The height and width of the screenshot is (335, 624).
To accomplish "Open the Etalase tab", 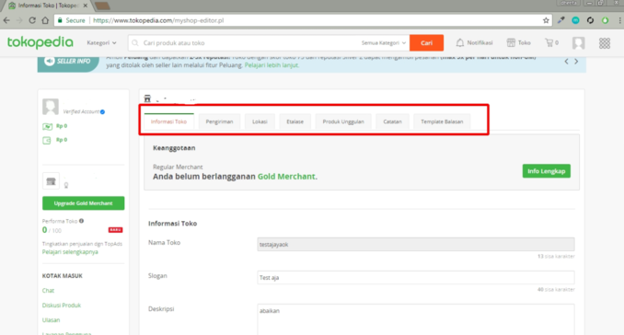I will pos(295,121).
